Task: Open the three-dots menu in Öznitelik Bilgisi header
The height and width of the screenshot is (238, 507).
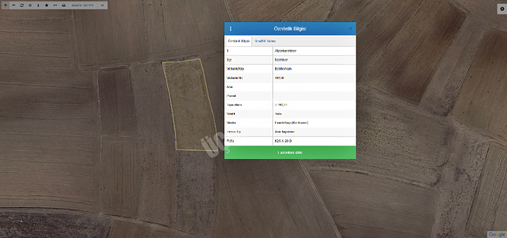Action: pos(231,28)
